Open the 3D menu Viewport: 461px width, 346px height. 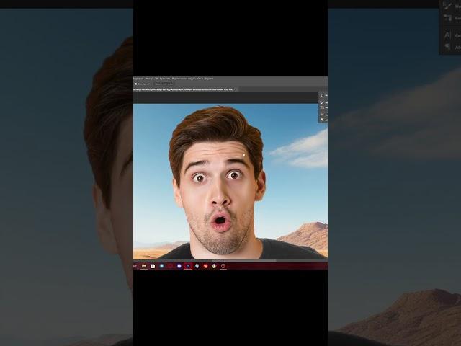click(156, 79)
